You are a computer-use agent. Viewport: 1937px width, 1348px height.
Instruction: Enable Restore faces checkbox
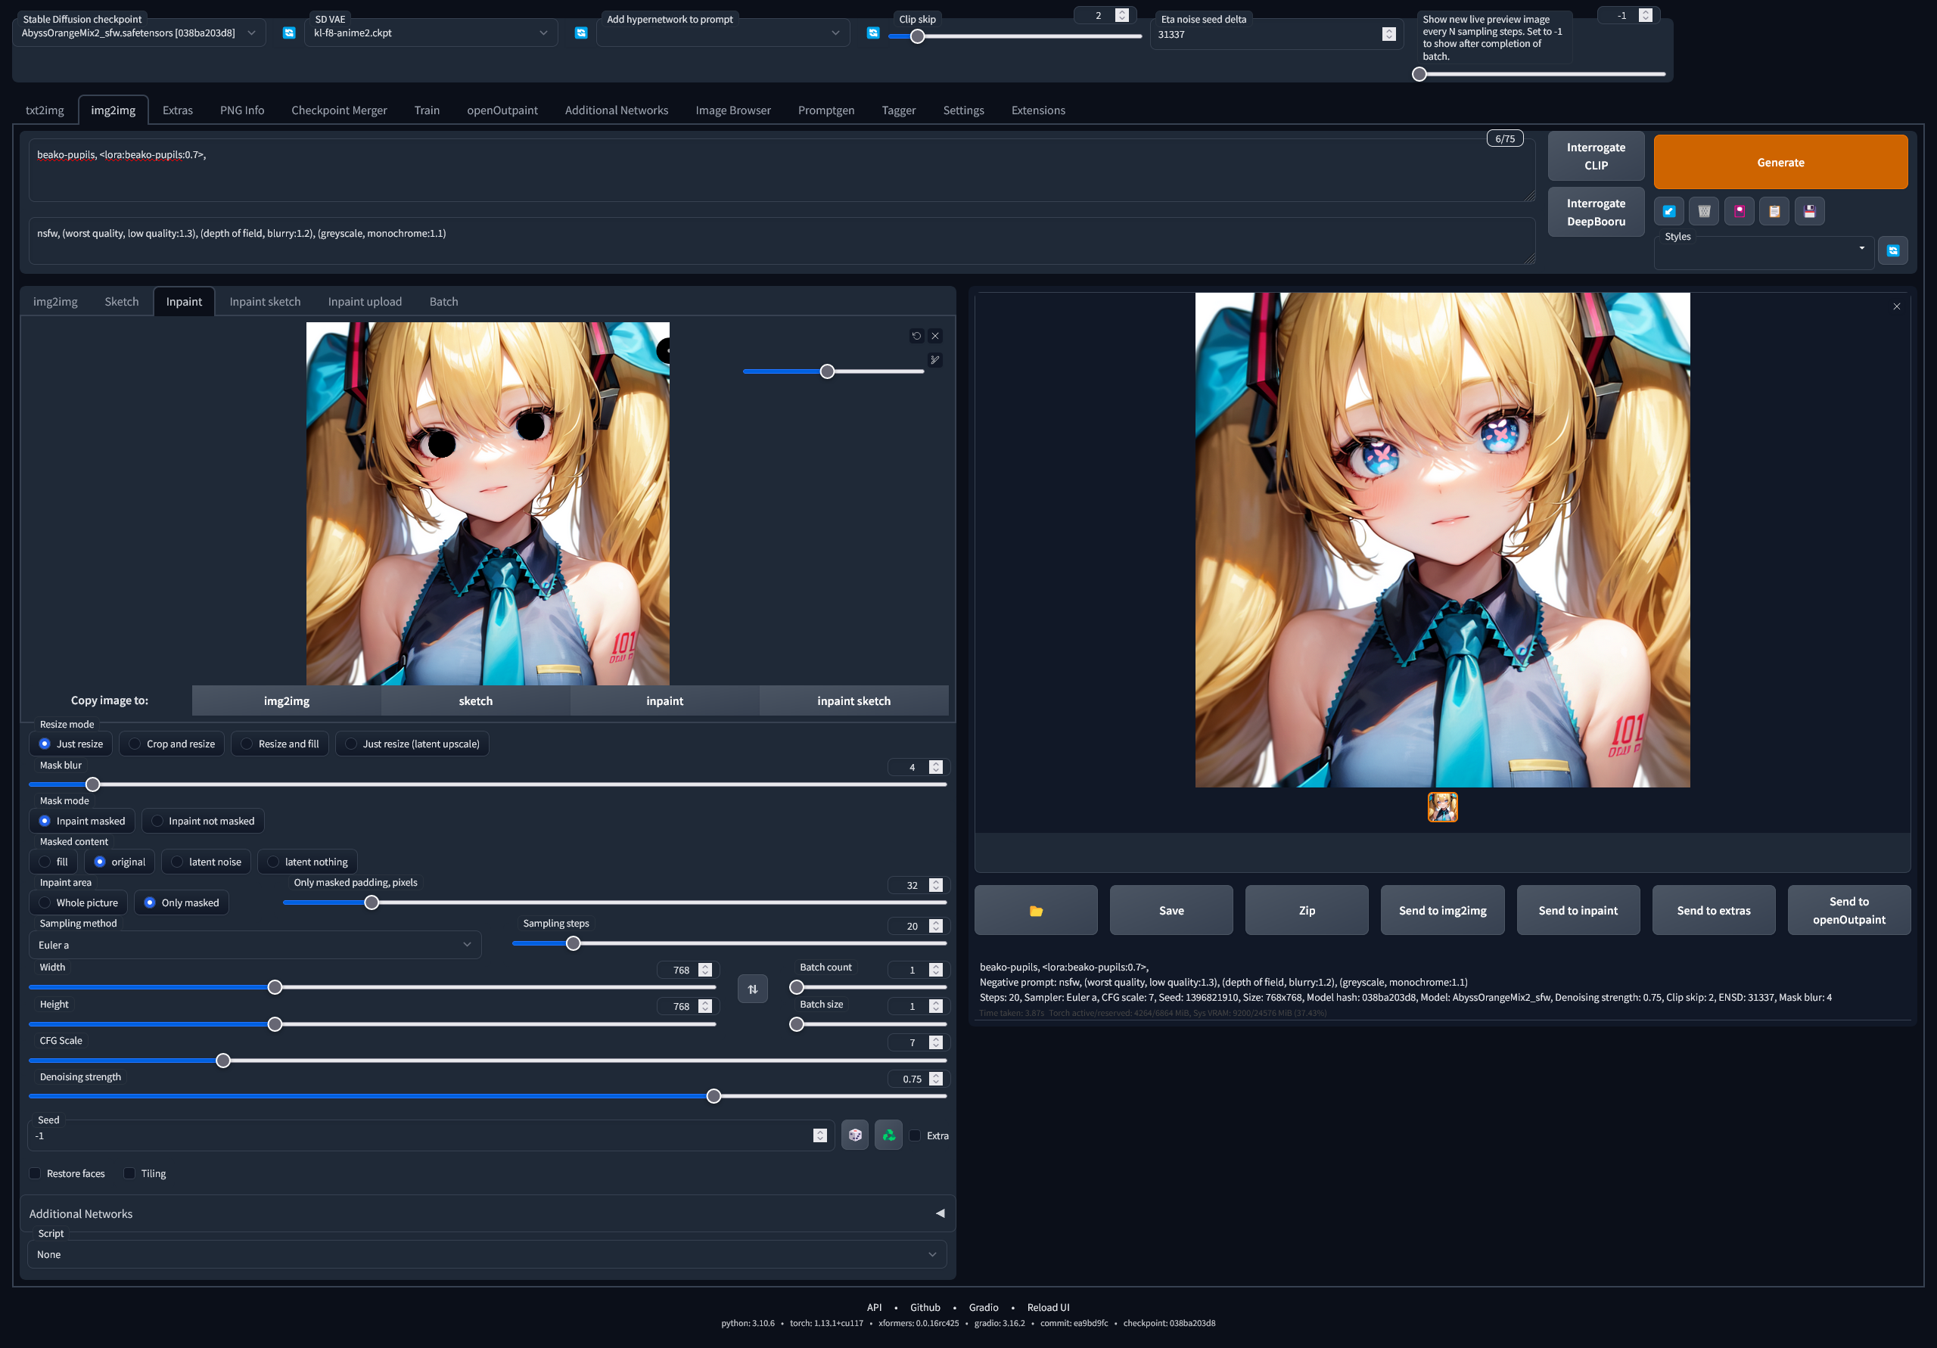(x=35, y=1173)
